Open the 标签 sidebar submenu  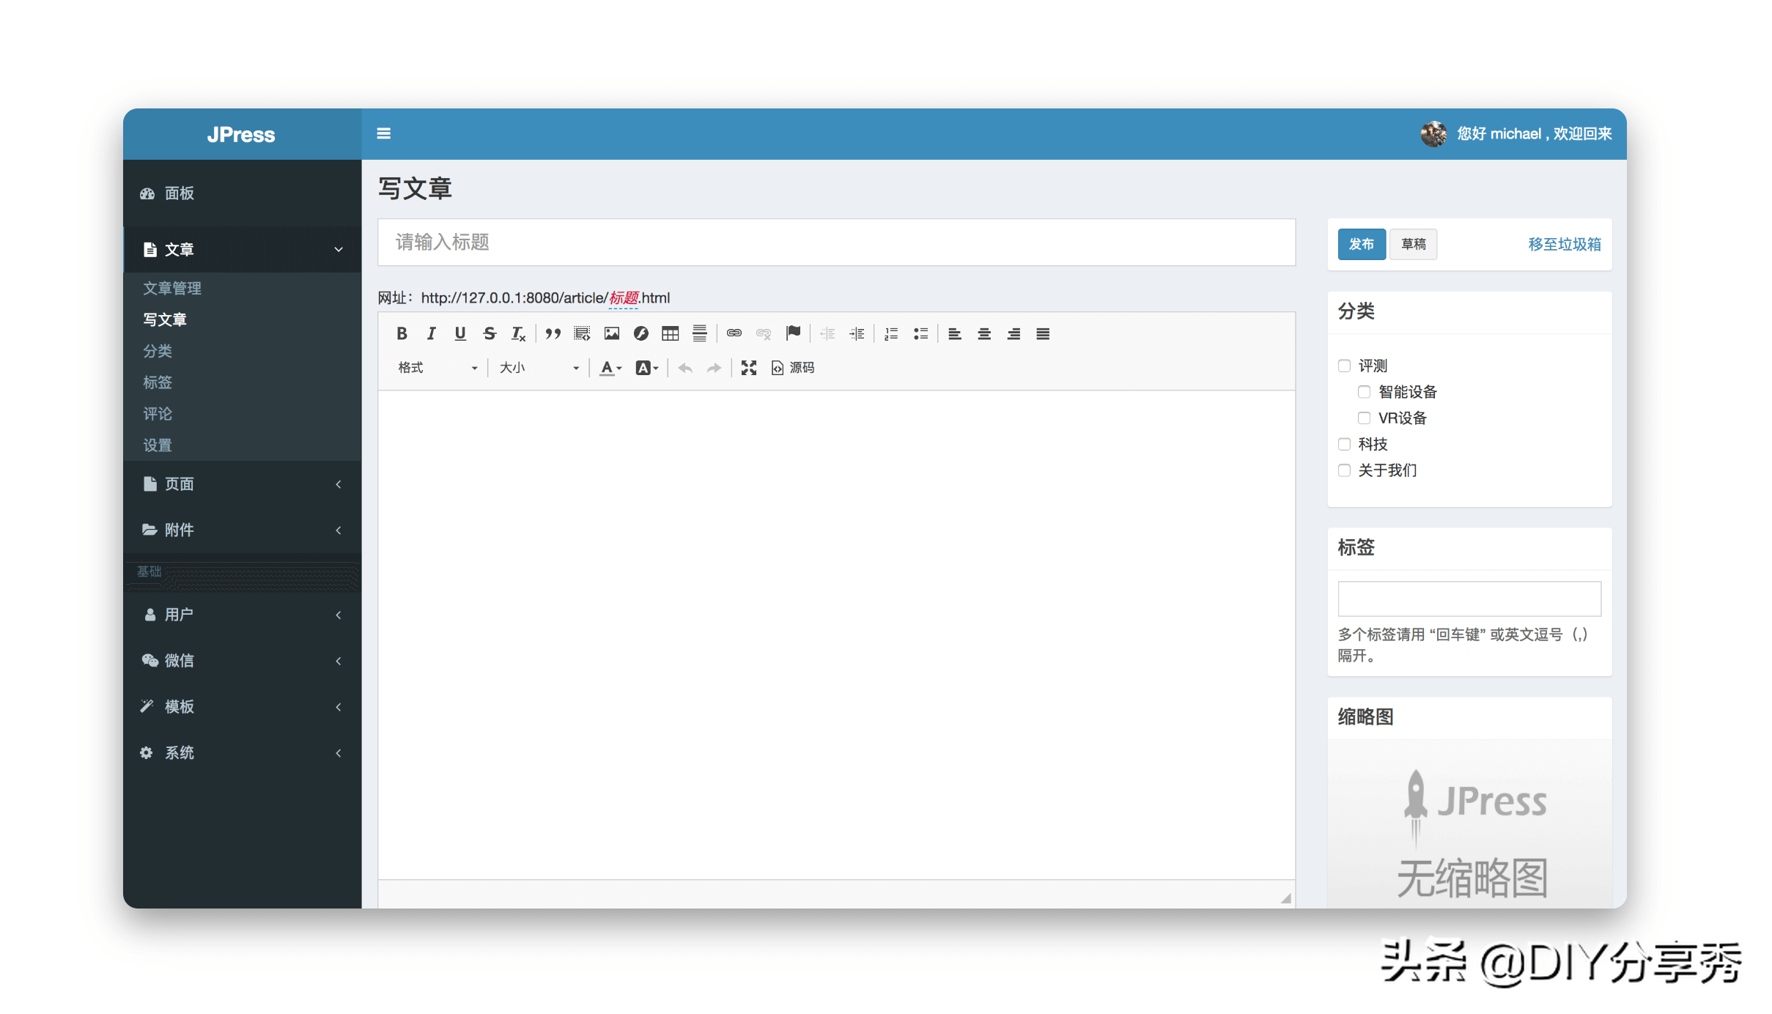point(158,383)
